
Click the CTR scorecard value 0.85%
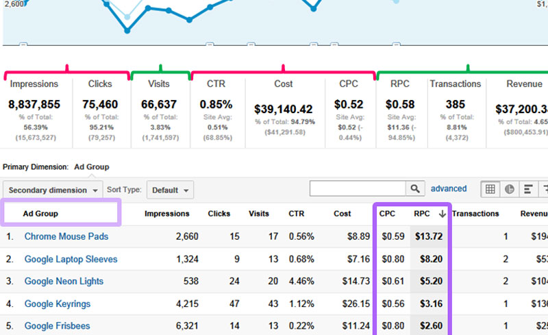pos(216,104)
